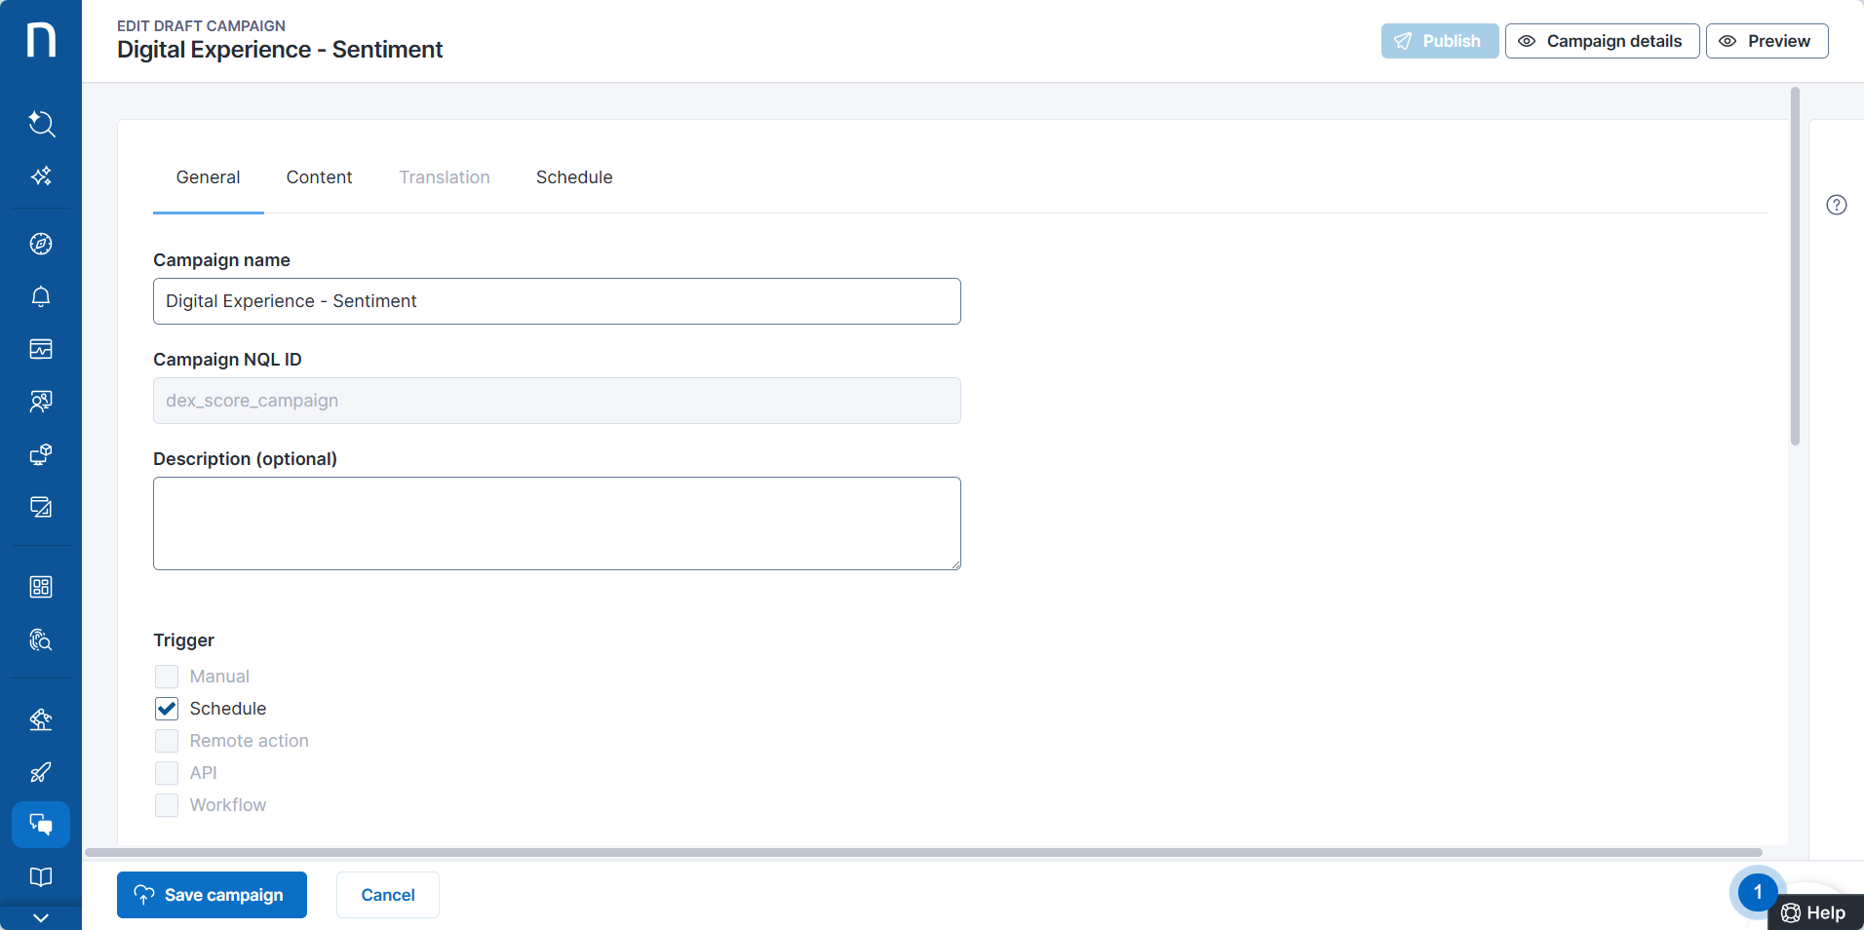
Task: Open the book documentation icon
Action: [x=41, y=877]
